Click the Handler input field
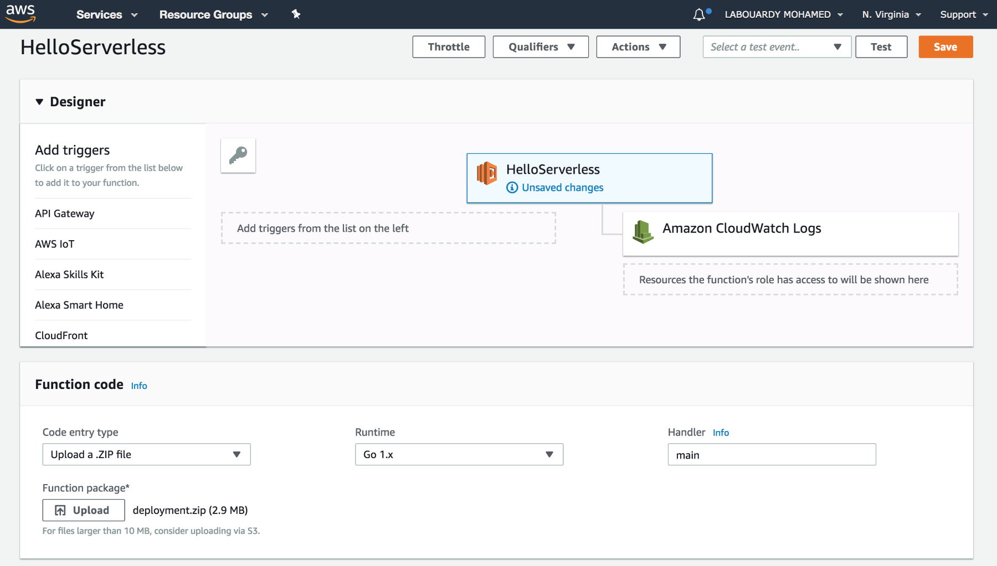The width and height of the screenshot is (997, 566). click(772, 455)
